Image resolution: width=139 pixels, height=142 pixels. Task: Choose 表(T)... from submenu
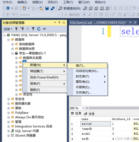click(87, 66)
